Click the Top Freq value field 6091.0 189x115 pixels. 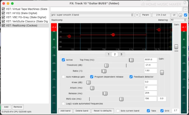[151, 60]
